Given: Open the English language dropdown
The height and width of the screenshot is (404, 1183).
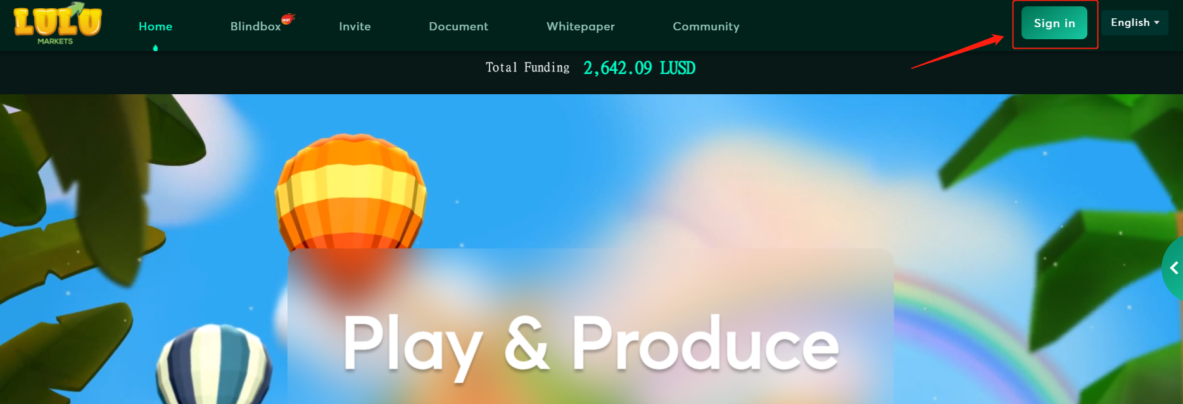Looking at the screenshot, I should 1134,23.
